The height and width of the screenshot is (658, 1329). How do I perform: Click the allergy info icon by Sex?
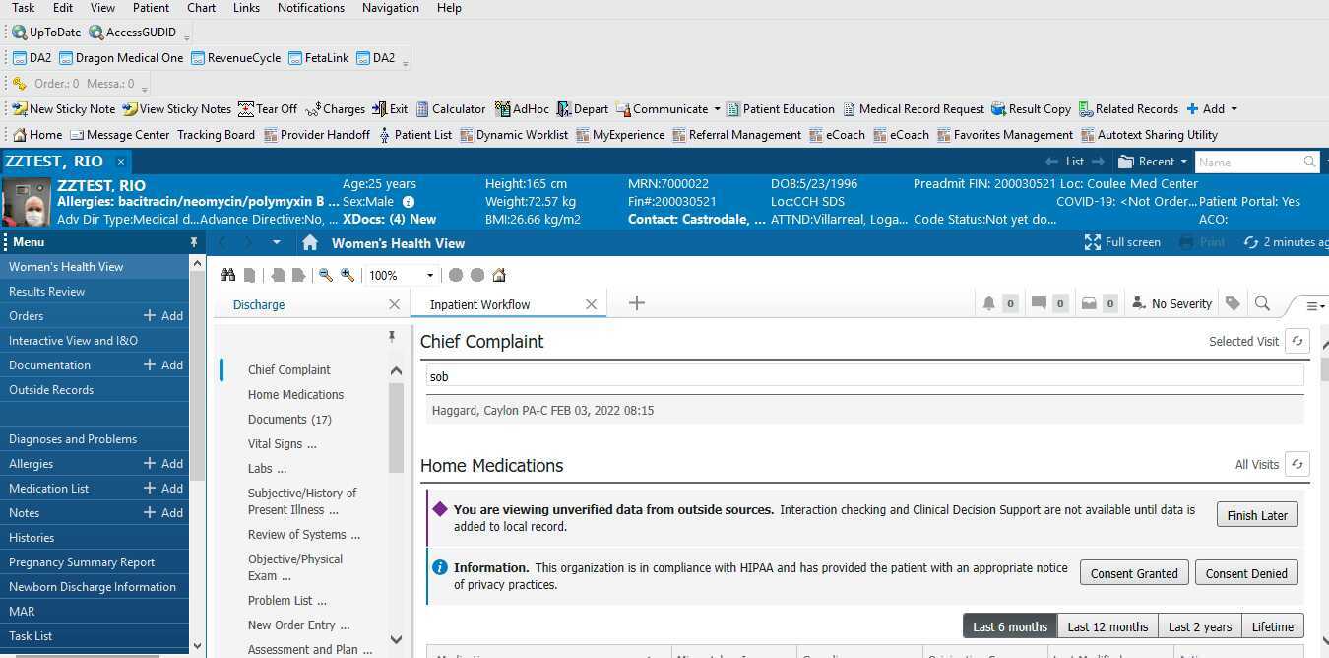(x=409, y=202)
